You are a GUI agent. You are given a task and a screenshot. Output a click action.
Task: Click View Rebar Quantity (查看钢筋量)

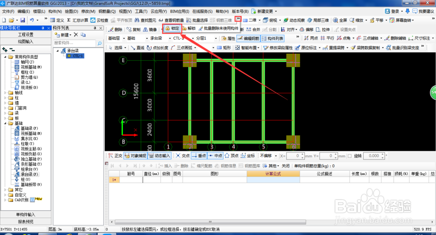coord(171,20)
